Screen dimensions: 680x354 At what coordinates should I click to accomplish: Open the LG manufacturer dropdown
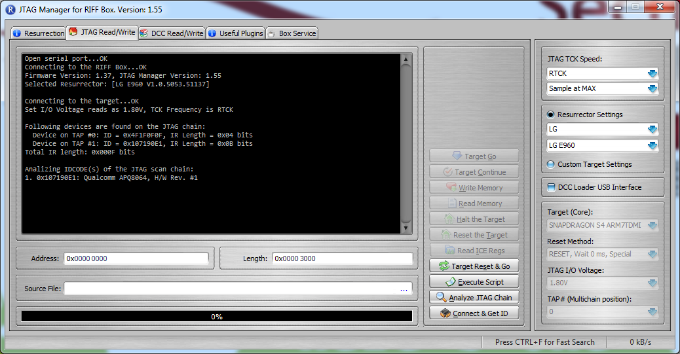pyautogui.click(x=652, y=129)
